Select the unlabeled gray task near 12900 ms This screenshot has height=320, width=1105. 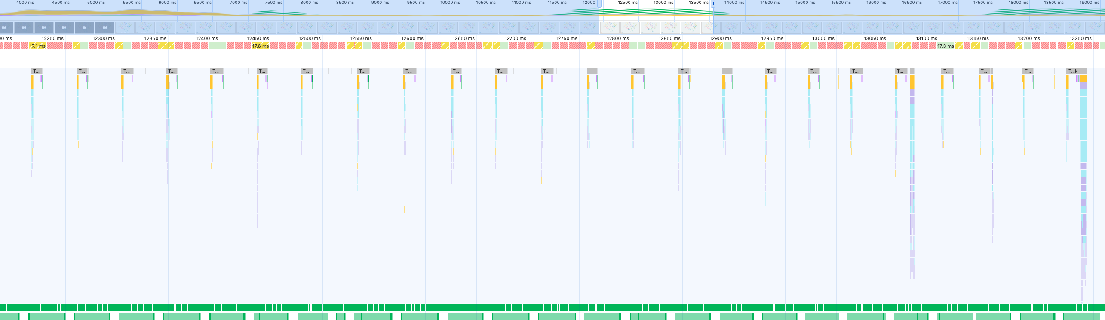(727, 71)
